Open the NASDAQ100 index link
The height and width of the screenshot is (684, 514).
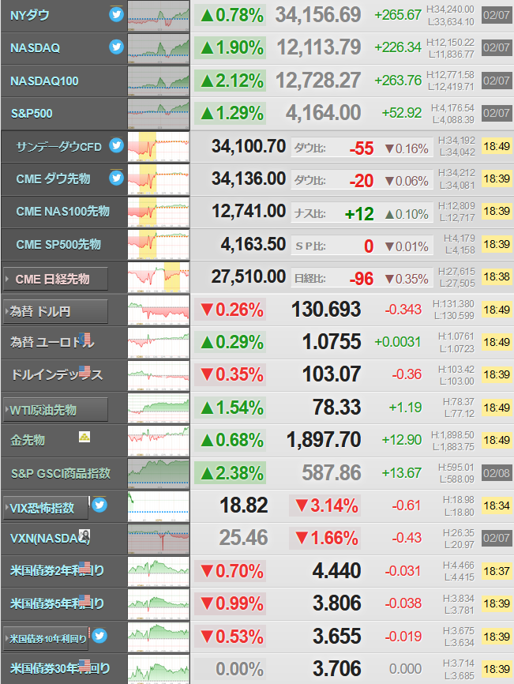[x=44, y=81]
